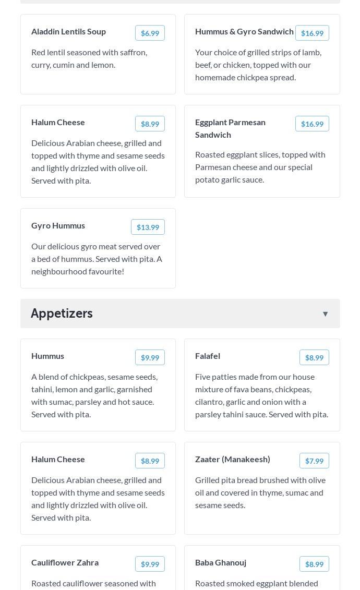Viewport: 360px width, 590px height.
Task: Click the Falafel description text
Action: click(261, 395)
